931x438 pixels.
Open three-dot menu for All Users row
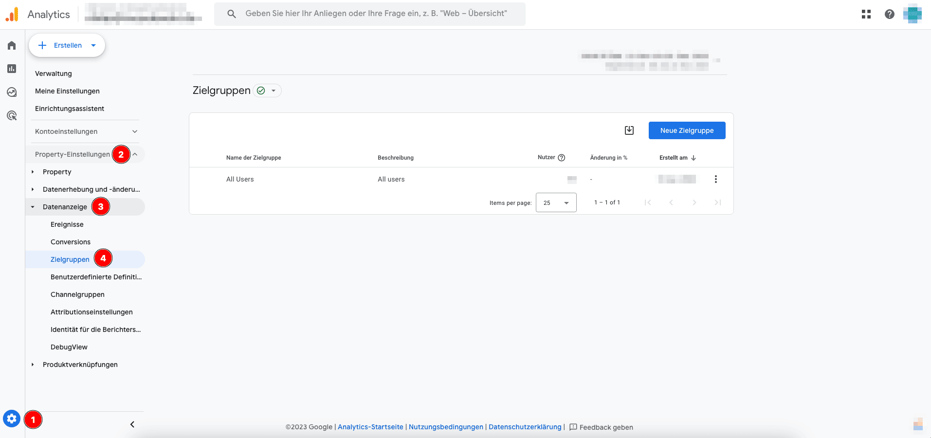[715, 179]
